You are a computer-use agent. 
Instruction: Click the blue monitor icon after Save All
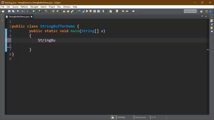(18, 11)
